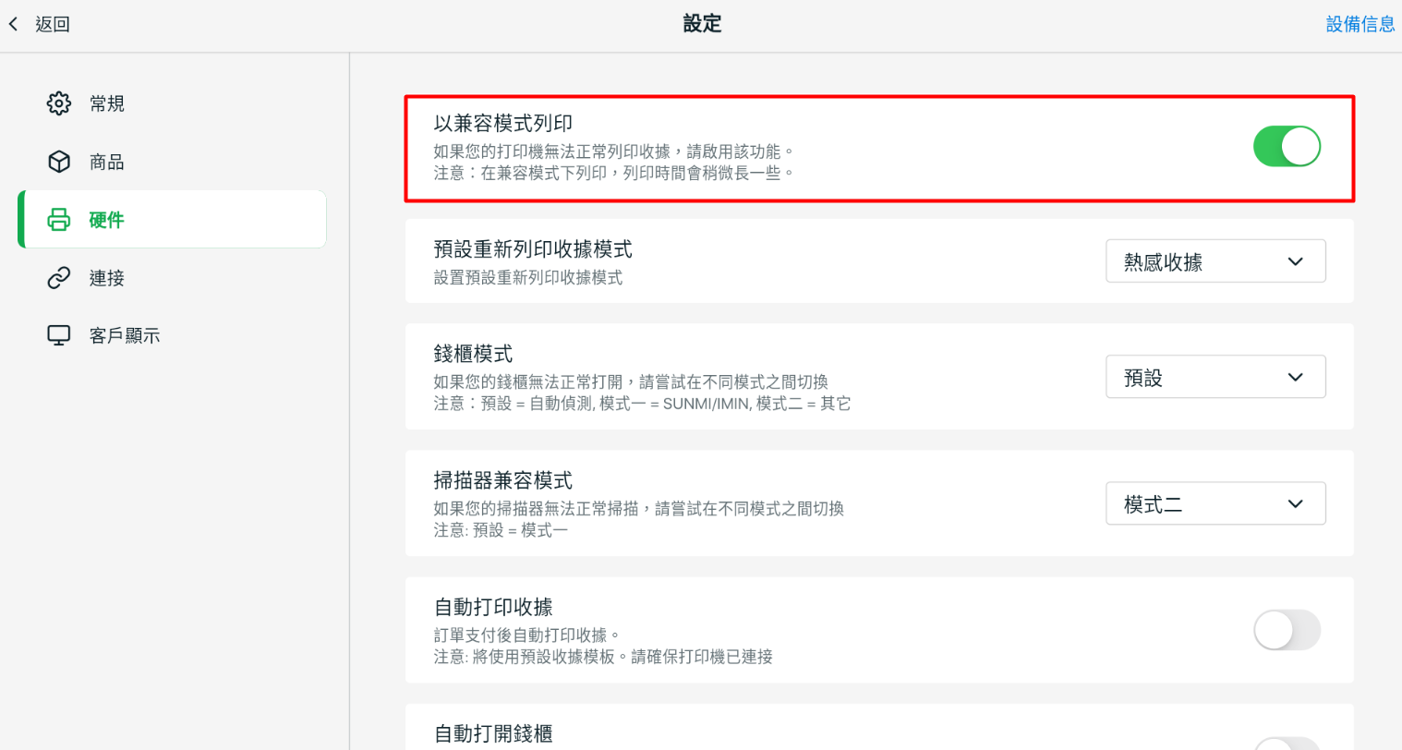Switch to the 常規 settings section

click(107, 103)
